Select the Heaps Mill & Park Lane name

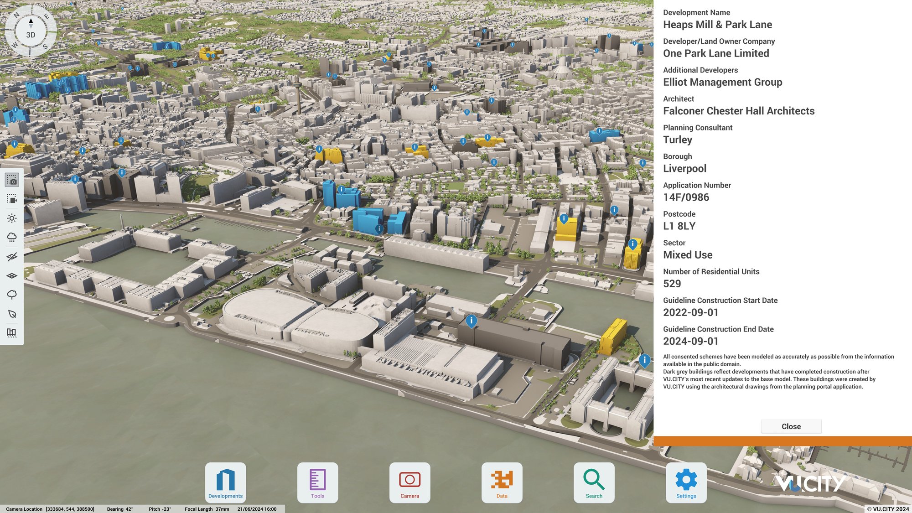tap(717, 25)
